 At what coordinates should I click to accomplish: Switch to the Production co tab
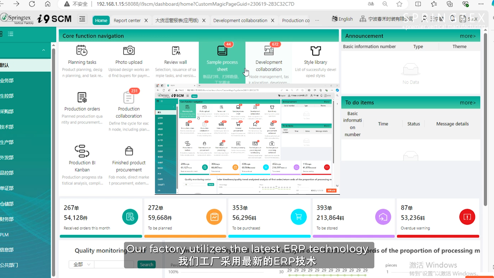pos(296,20)
